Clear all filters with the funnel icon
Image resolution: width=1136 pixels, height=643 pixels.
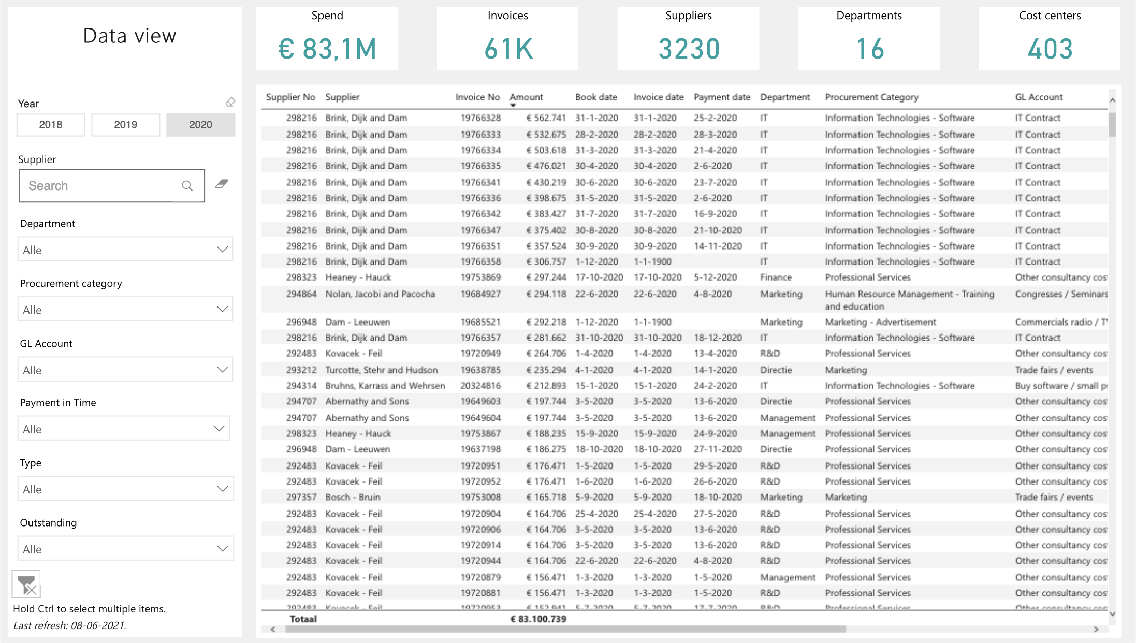click(26, 584)
